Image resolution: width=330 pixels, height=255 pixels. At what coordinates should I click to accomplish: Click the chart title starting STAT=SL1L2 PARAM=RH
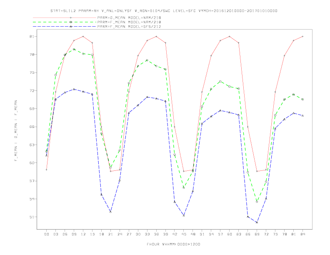[x=164, y=11]
